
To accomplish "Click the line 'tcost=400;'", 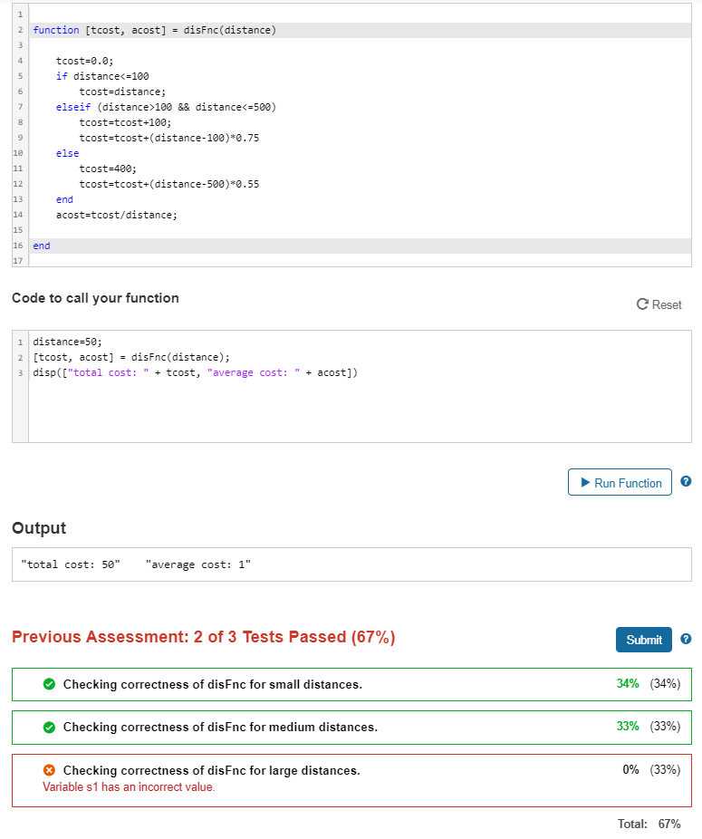I will [x=108, y=169].
